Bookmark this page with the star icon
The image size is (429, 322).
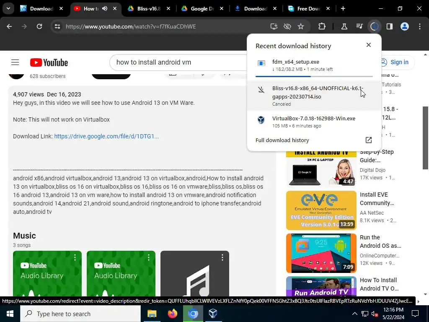click(301, 26)
